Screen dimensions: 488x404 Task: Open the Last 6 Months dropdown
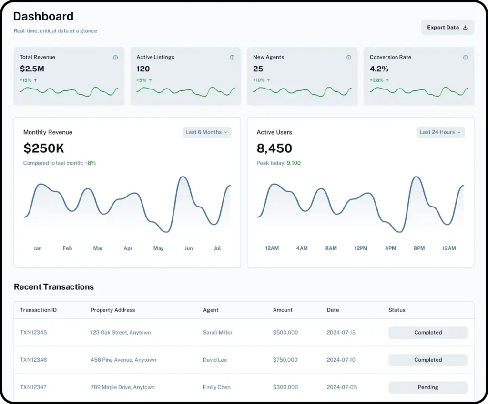(x=207, y=132)
